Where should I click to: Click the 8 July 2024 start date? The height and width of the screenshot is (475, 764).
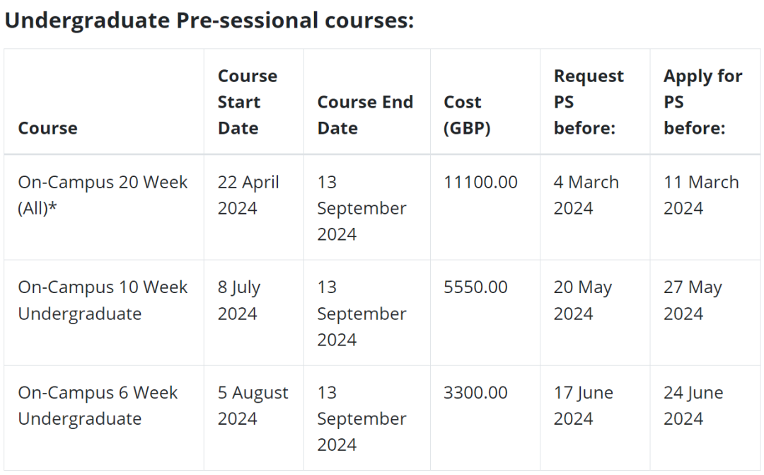(239, 300)
